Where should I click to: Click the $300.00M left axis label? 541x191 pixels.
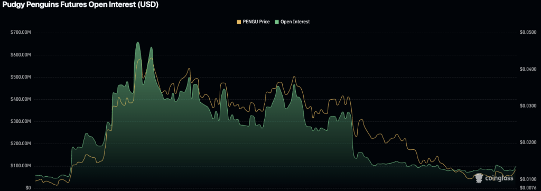pos(21,121)
